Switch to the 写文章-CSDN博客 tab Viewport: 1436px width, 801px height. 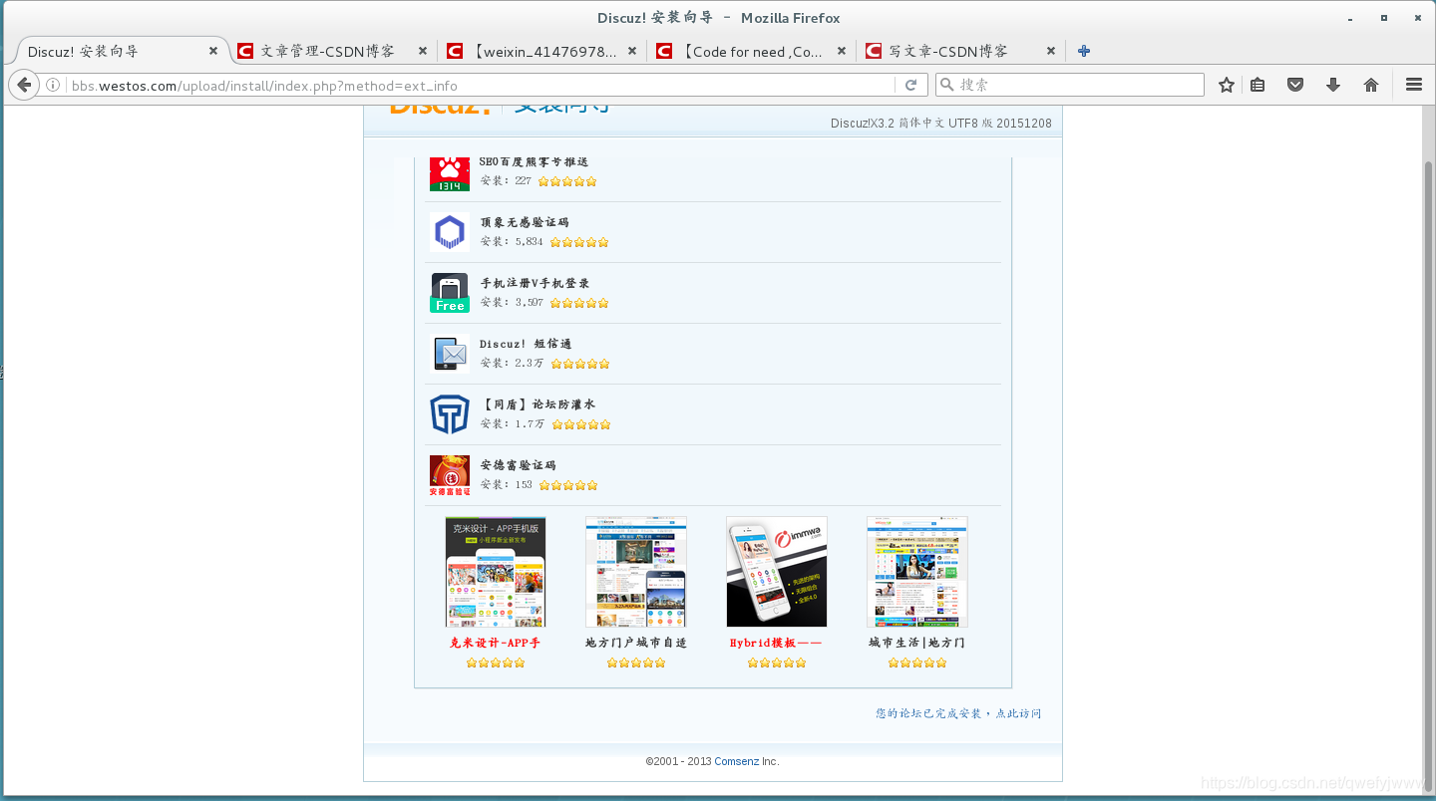(959, 51)
